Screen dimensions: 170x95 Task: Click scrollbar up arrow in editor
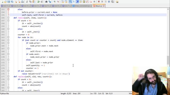(x=168, y=9)
